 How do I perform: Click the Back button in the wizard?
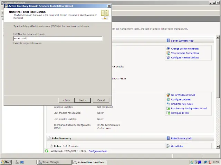(66, 100)
